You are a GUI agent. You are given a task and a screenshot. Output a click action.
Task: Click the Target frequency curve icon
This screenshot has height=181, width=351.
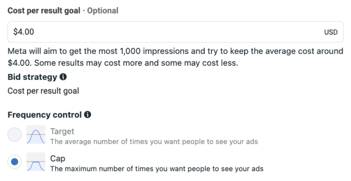36,134
